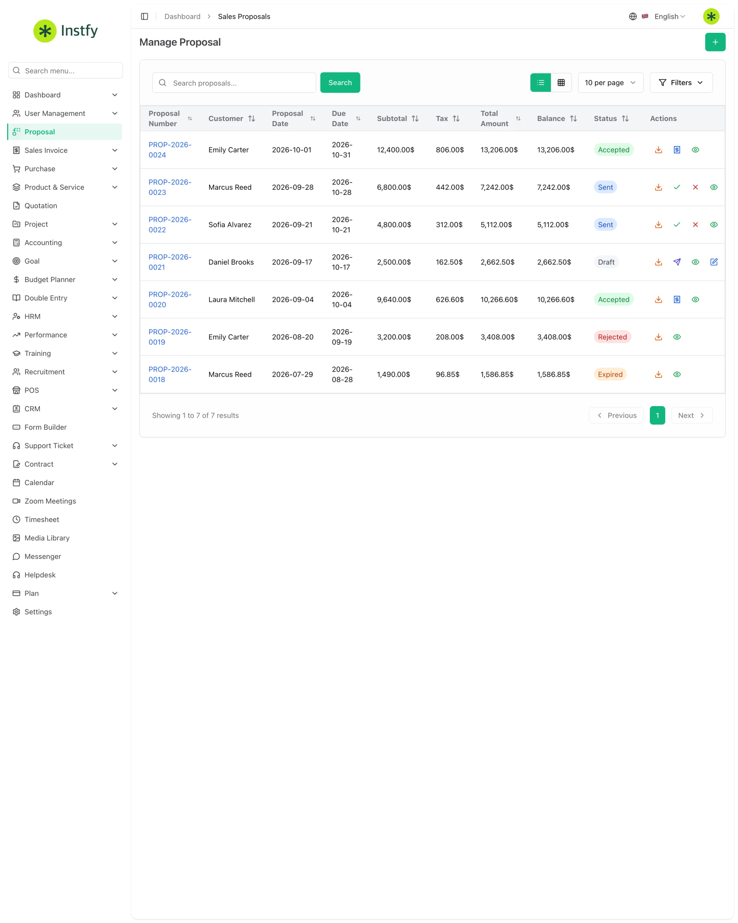Expand the HRM sidebar section

click(65, 316)
